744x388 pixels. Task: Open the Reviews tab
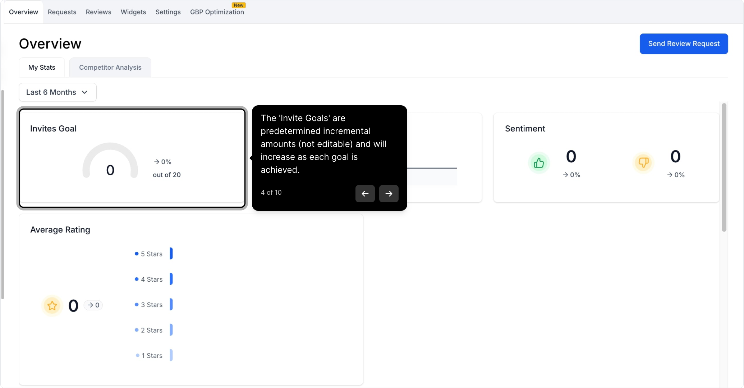[98, 12]
